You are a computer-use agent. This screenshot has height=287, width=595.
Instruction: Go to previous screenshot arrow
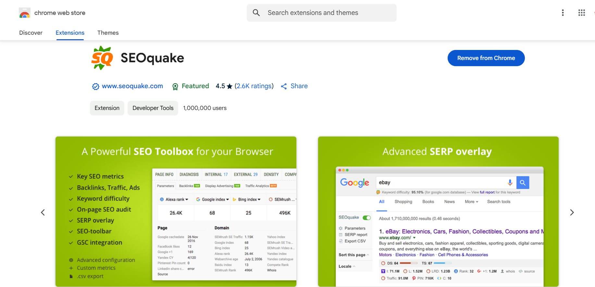point(43,212)
